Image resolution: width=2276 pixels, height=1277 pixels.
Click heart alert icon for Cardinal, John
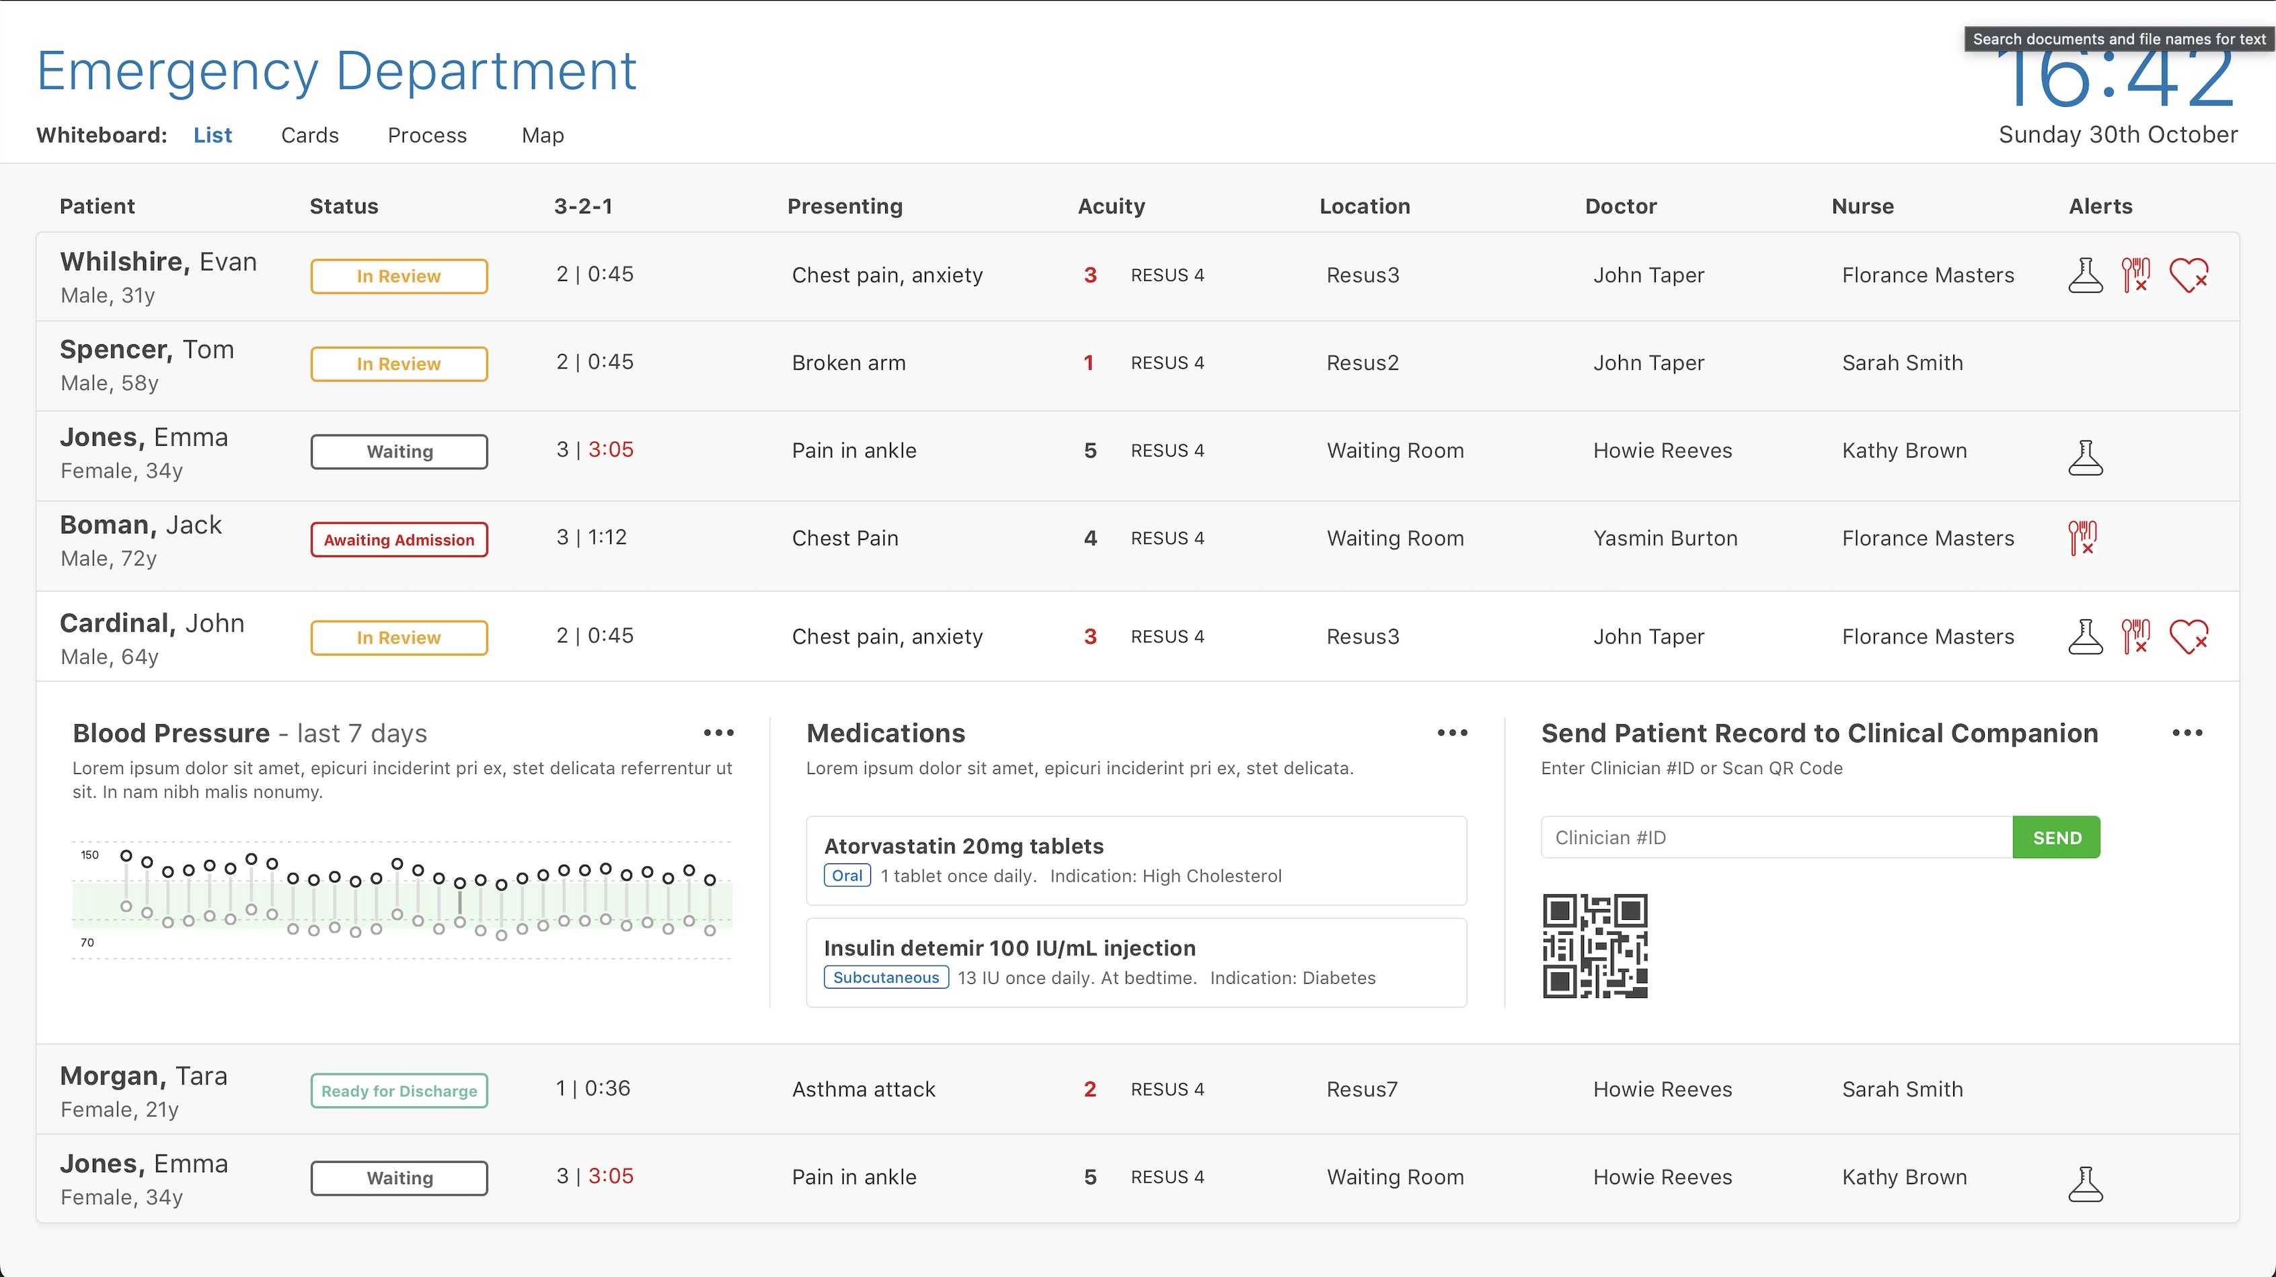[2188, 637]
